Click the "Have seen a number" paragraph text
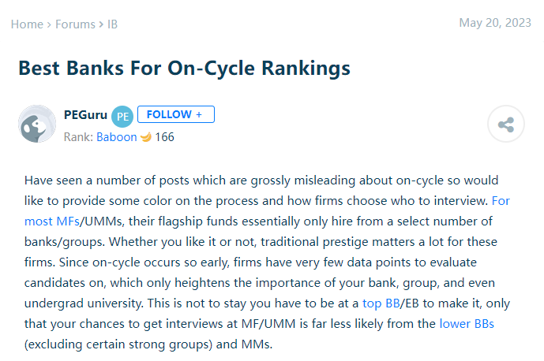Image resolution: width=544 pixels, height=361 pixels. [267, 262]
